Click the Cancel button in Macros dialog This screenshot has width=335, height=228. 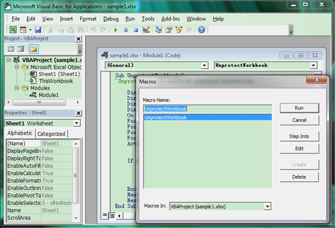[x=299, y=120]
